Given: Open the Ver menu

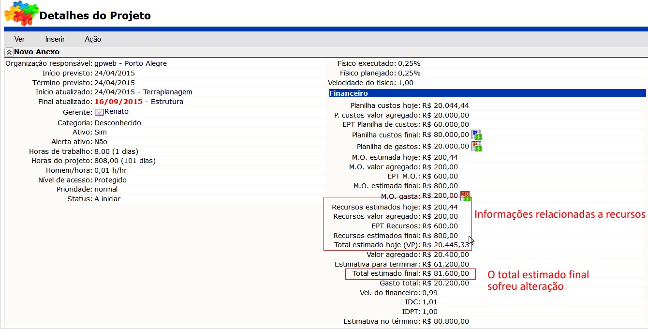Looking at the screenshot, I should [19, 39].
